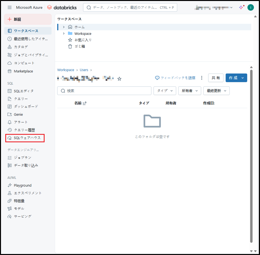Click the recent items clock icon

[10, 39]
